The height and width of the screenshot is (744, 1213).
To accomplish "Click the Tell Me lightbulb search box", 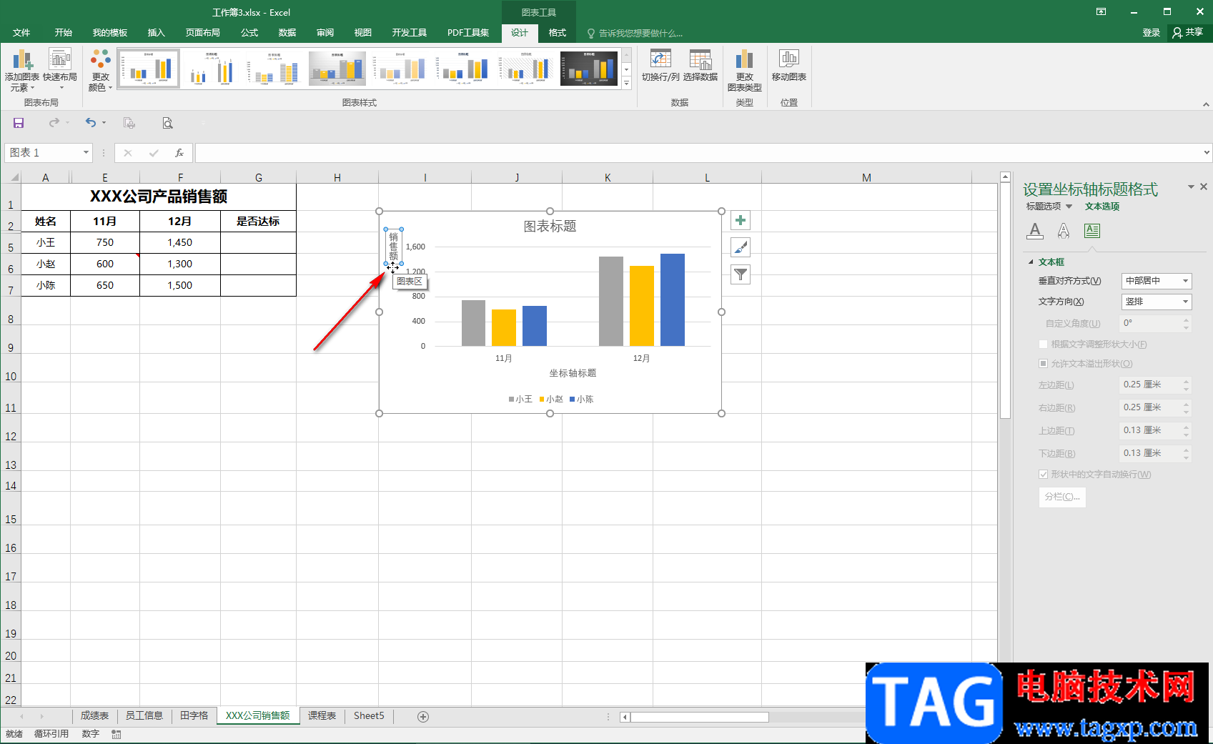I will pyautogui.click(x=634, y=34).
